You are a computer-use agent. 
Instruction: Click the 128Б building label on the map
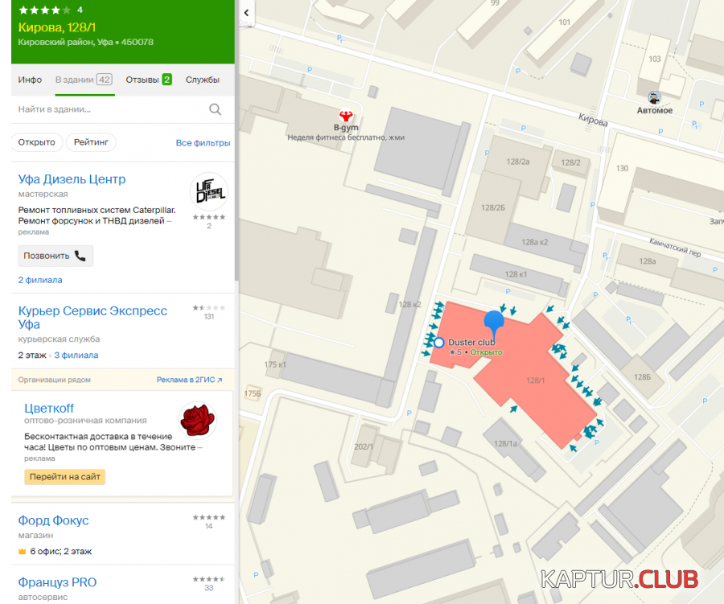point(642,377)
